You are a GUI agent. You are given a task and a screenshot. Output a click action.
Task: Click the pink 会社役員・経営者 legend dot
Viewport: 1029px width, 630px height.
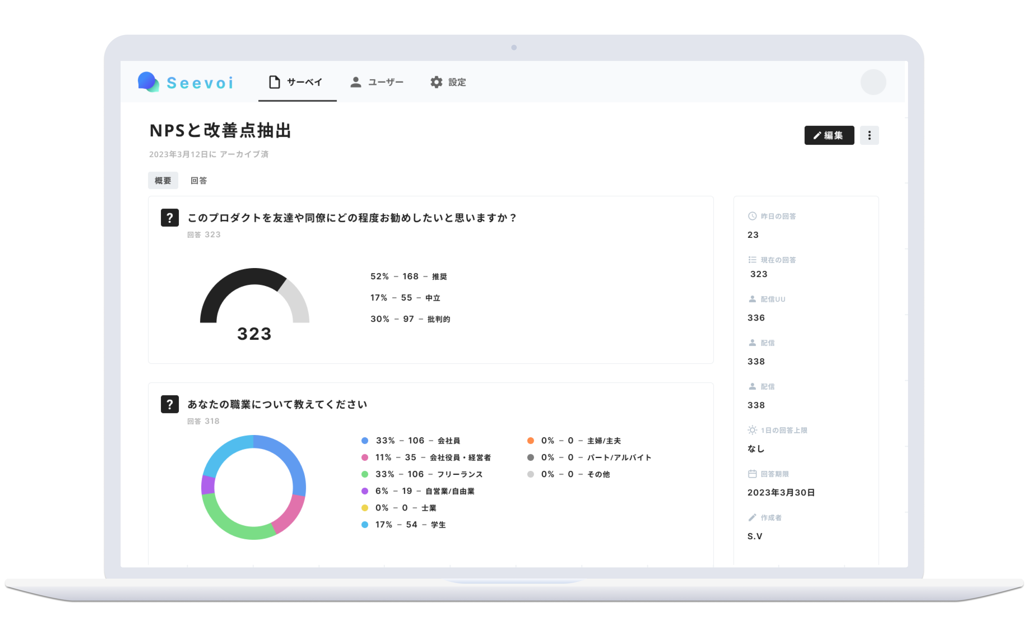coord(365,457)
